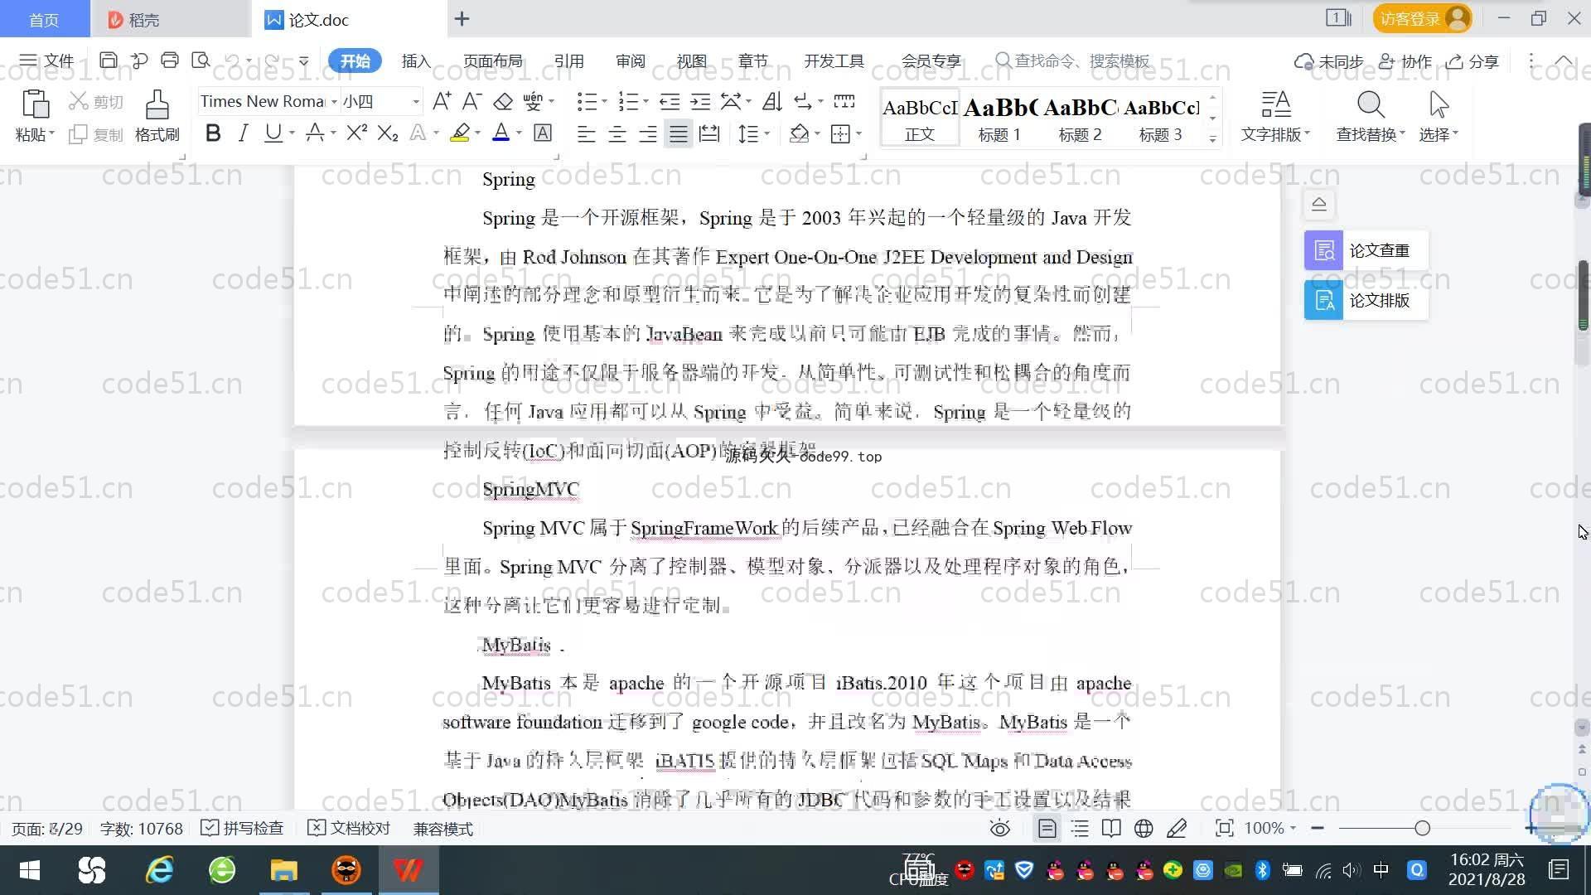Apply subscript formatting
1591x895 pixels.
(x=388, y=133)
